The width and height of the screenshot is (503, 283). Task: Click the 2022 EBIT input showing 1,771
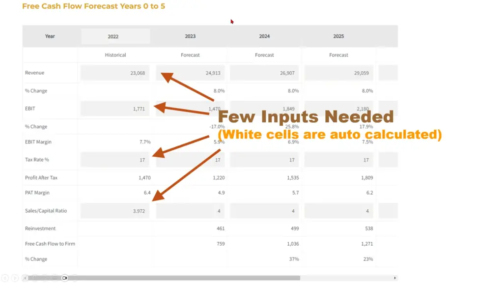tap(115, 109)
